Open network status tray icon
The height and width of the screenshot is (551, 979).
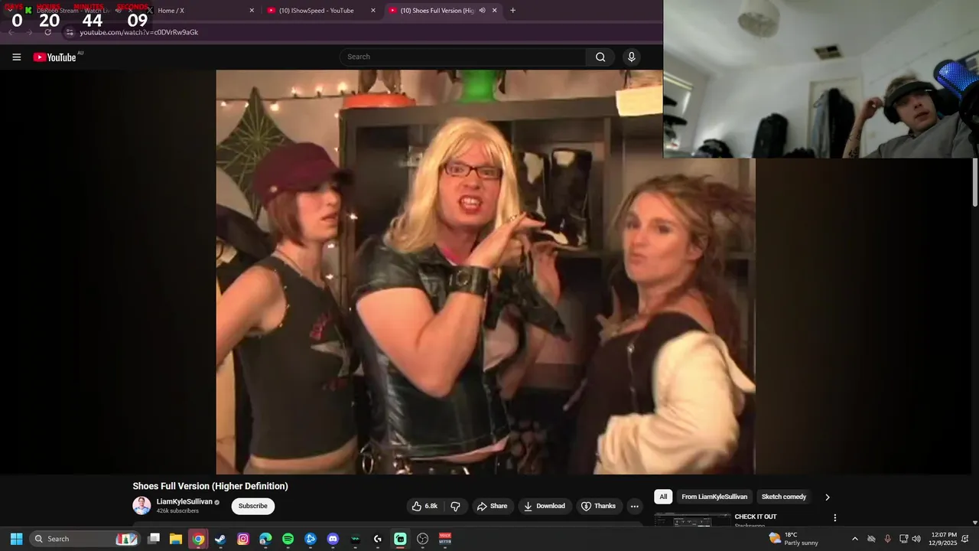[903, 539]
